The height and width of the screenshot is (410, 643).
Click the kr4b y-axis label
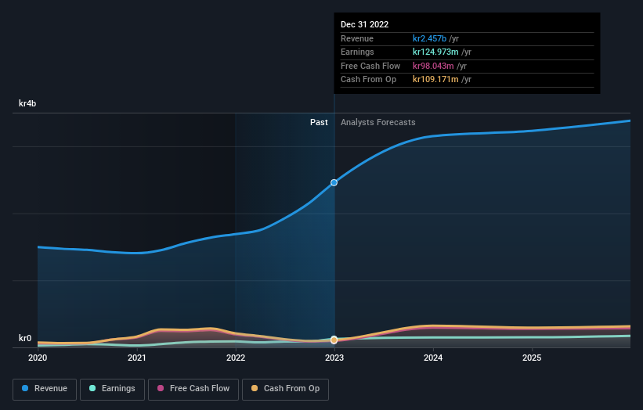pyautogui.click(x=27, y=103)
